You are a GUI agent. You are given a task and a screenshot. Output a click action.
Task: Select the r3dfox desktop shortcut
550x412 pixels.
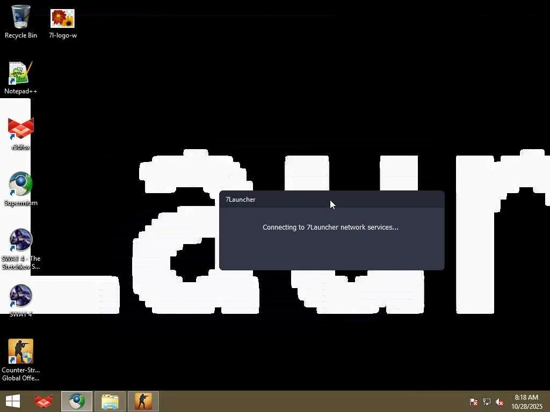click(x=21, y=134)
